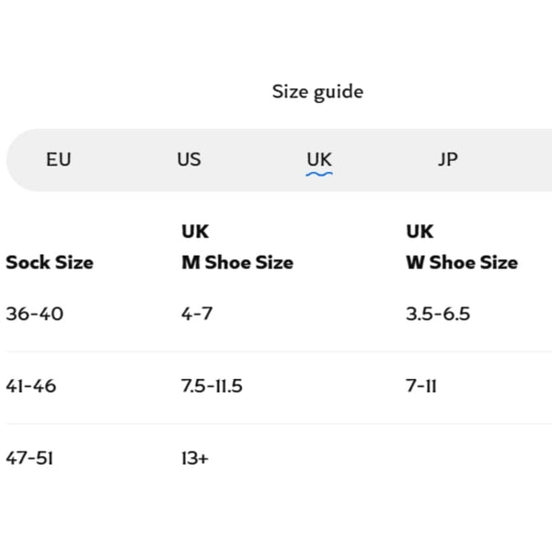
Task: Click the 3.5-6.5 women's shoe size cell
Action: 438,314
